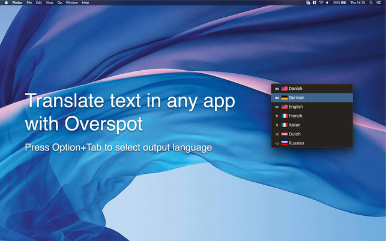
Task: Open the Help menu
Action: [x=85, y=3]
